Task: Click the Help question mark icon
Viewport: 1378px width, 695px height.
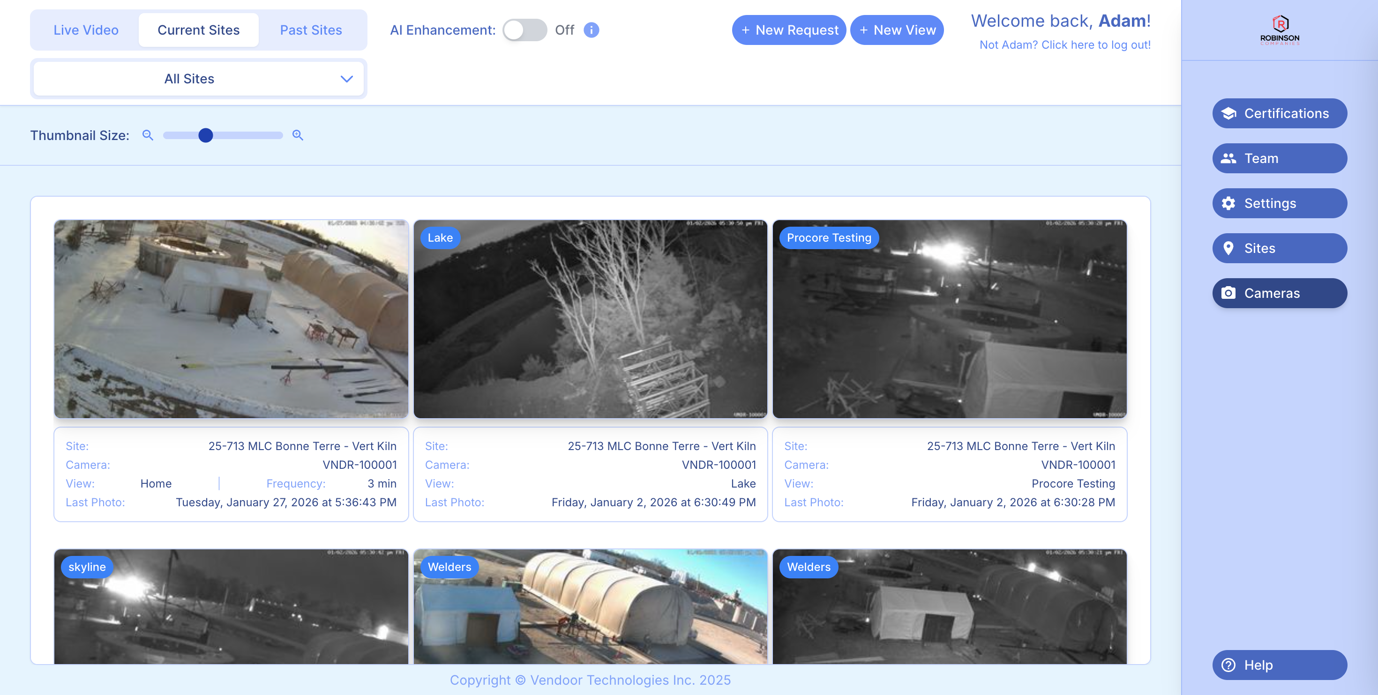Action: [x=1229, y=665]
